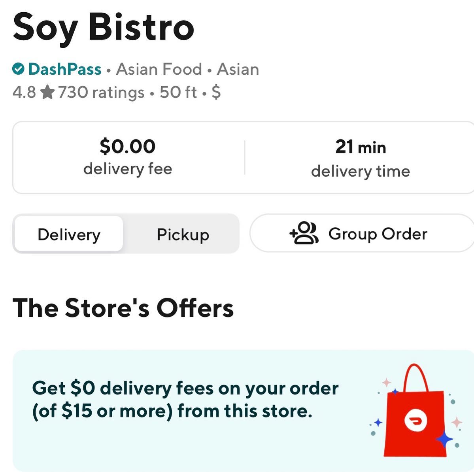Tap the DoorDash logo on the bag
Image resolution: width=474 pixels, height=472 pixels.
[x=415, y=421]
